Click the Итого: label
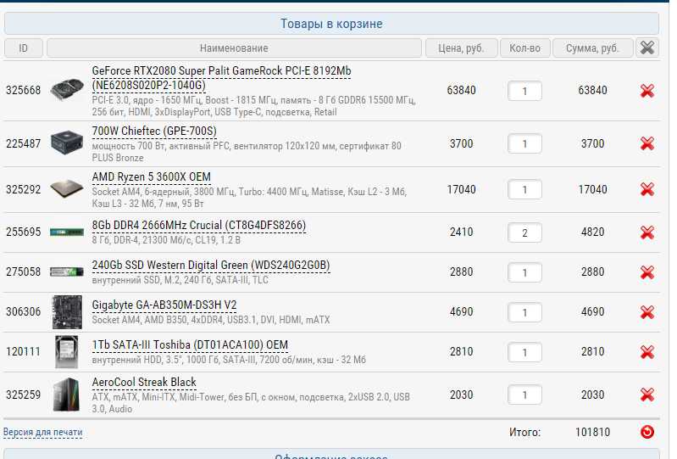The image size is (677, 459). click(524, 432)
